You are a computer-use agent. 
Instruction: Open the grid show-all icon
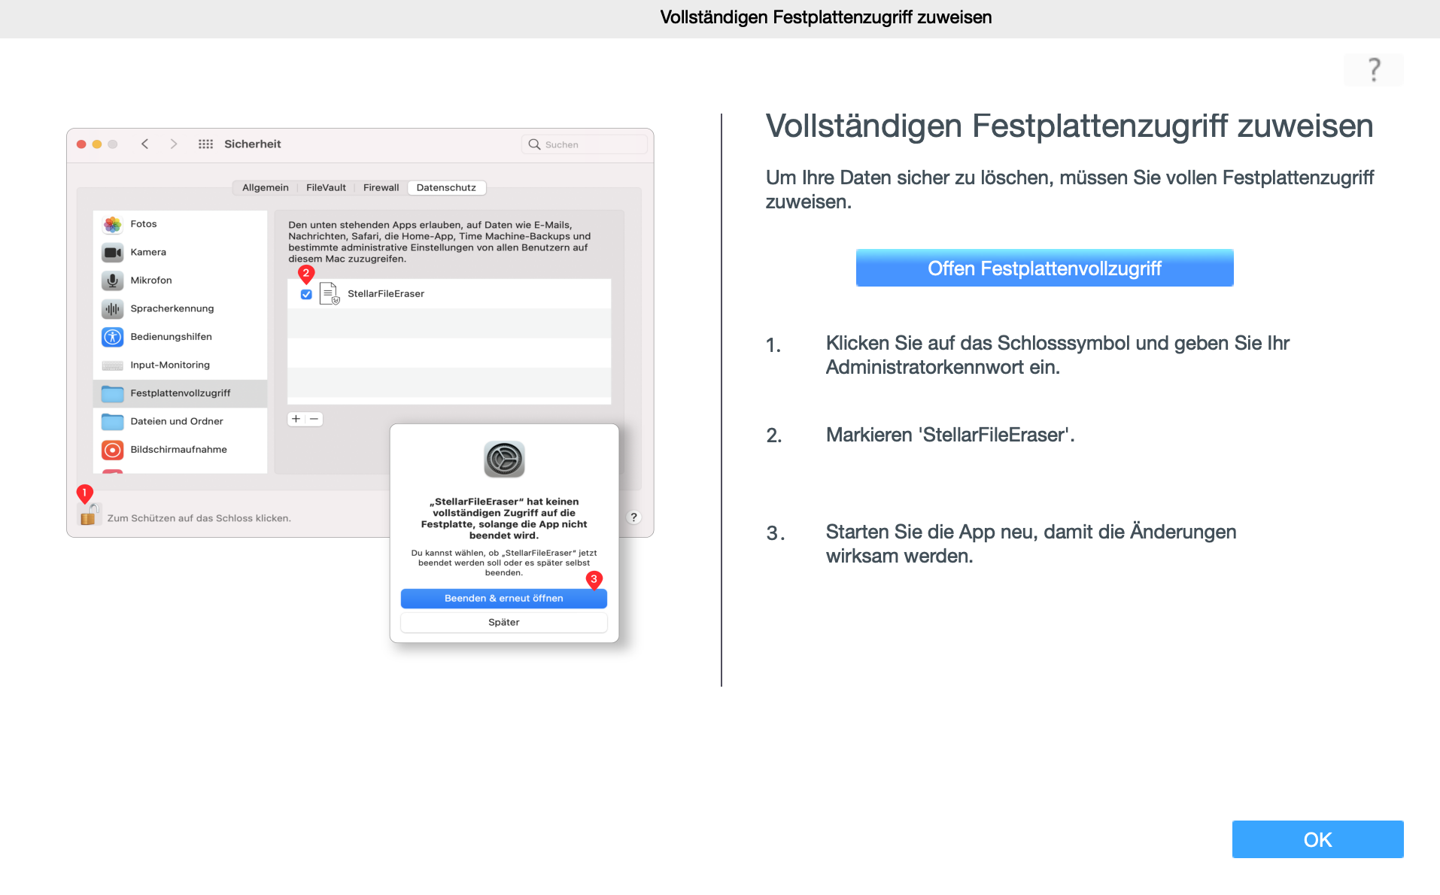pos(205,144)
